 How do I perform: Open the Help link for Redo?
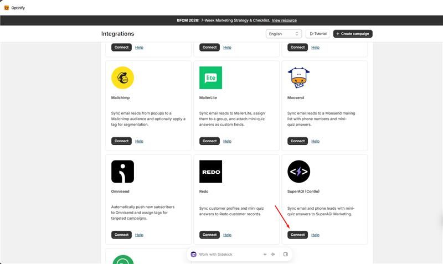227,235
